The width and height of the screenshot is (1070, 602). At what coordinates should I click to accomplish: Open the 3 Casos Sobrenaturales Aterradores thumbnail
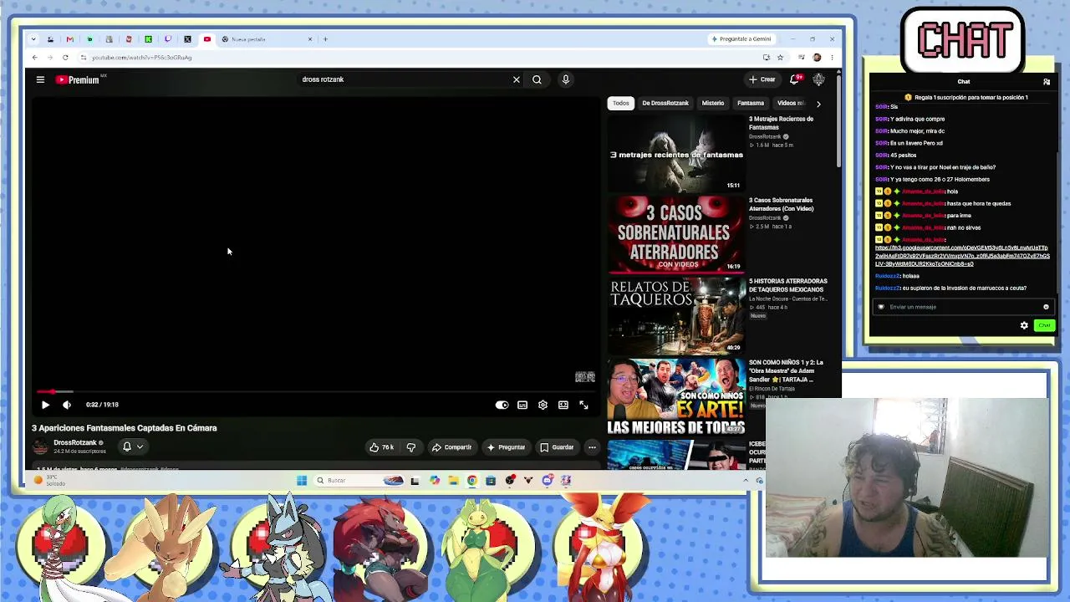(676, 234)
